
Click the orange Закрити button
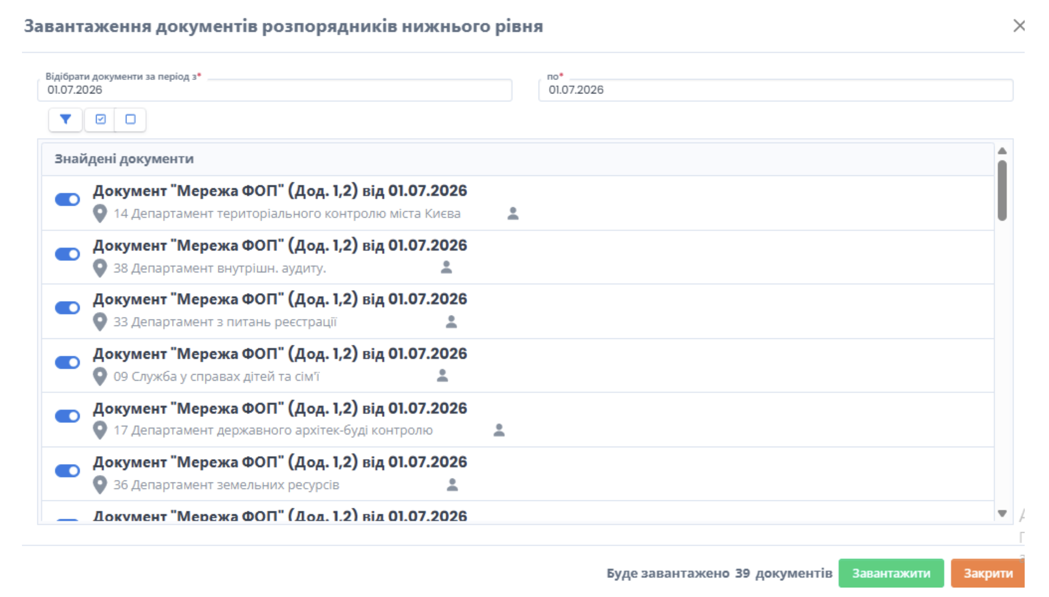point(988,573)
